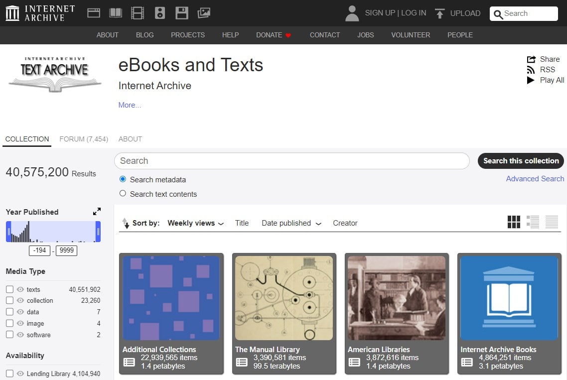Image resolution: width=567 pixels, height=380 pixels.
Task: Grab the right handle of year range slider
Action: tap(98, 232)
